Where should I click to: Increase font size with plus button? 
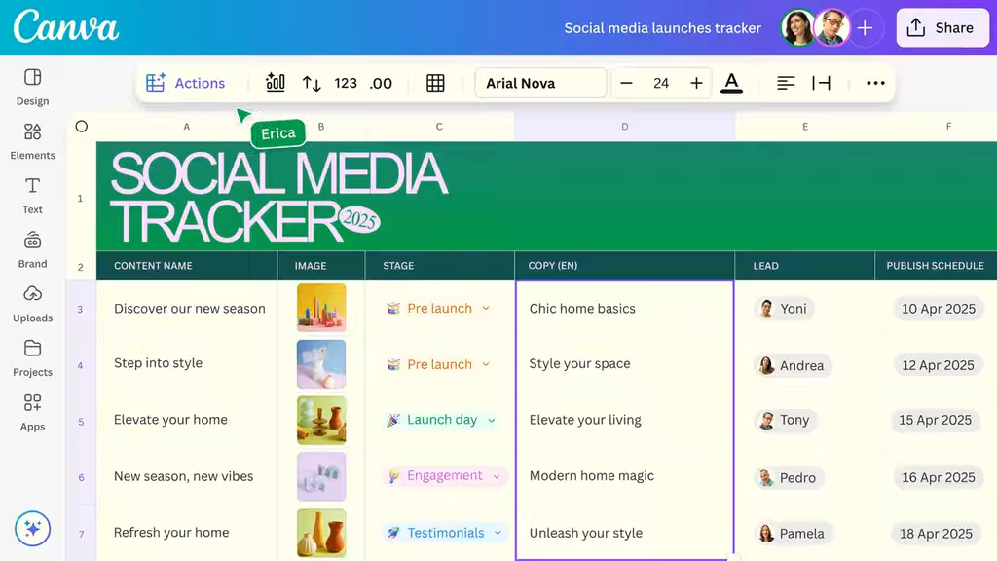[x=696, y=84]
